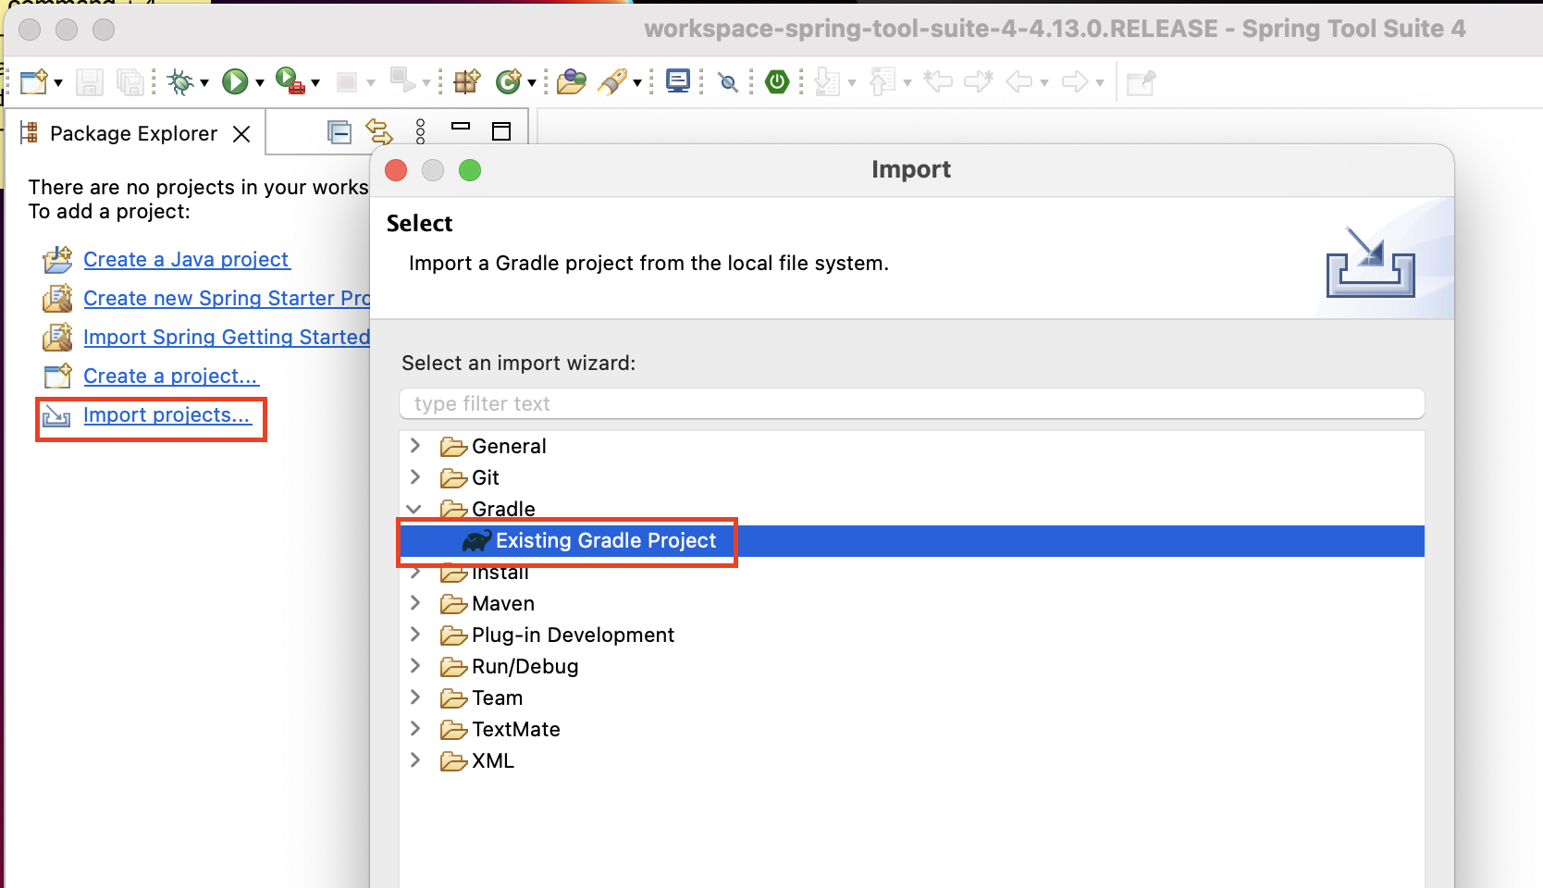The height and width of the screenshot is (888, 1543).
Task: Click Create new Spring Starter Project link
Action: tap(227, 299)
